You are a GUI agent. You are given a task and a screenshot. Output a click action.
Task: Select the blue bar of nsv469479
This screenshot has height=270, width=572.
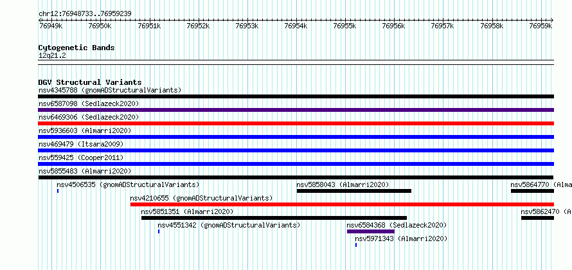pyautogui.click(x=296, y=150)
